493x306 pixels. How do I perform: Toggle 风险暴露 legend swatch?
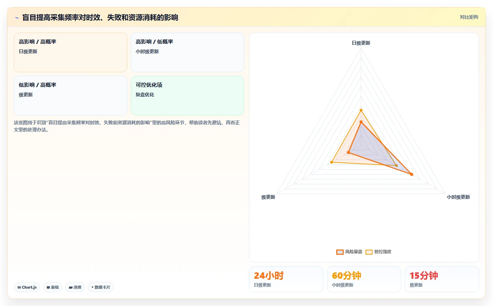click(340, 252)
